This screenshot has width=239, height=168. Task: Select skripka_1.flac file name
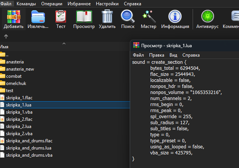(19, 97)
